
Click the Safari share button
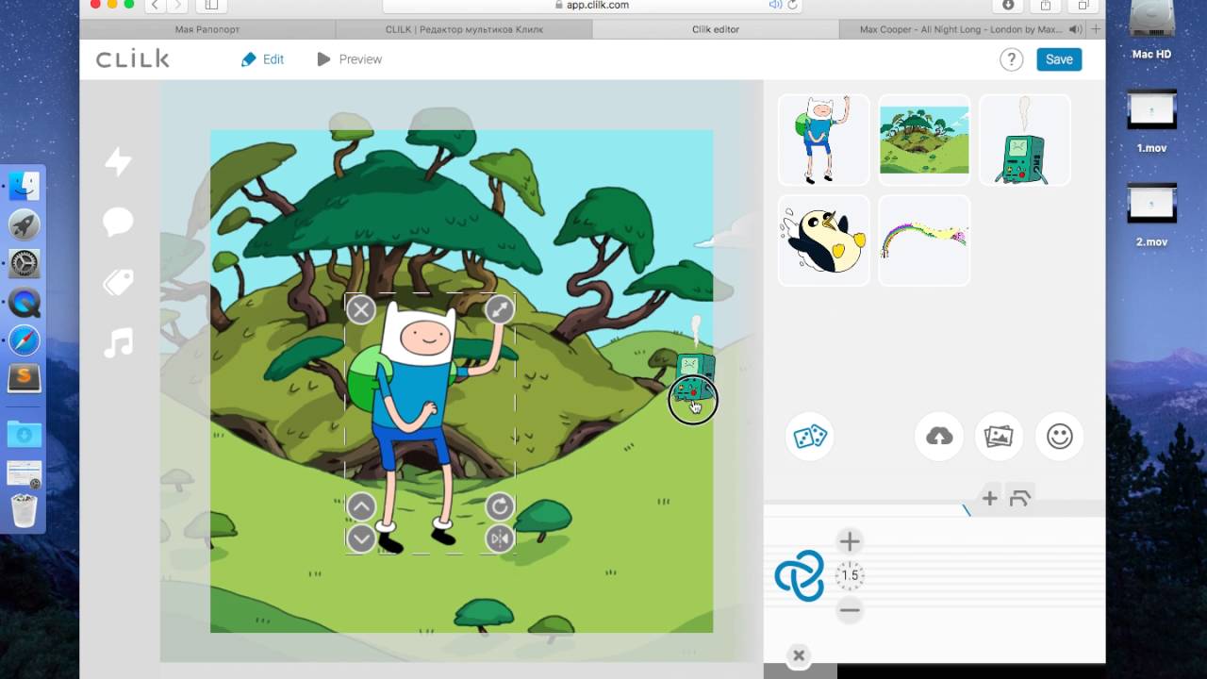click(1046, 5)
